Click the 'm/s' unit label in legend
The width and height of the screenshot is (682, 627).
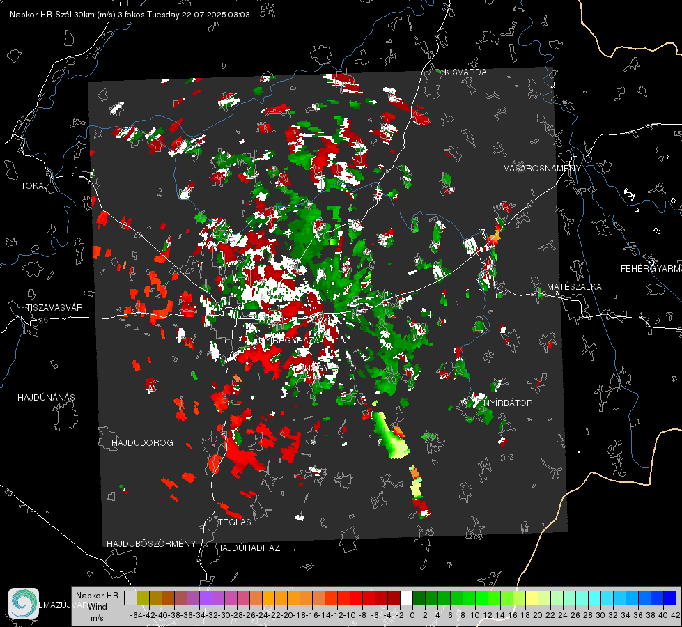(x=97, y=618)
